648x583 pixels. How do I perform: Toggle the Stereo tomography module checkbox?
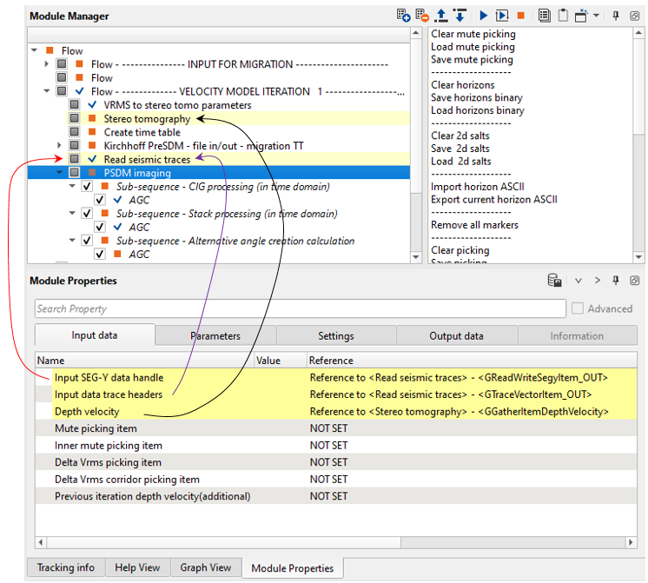coord(75,119)
